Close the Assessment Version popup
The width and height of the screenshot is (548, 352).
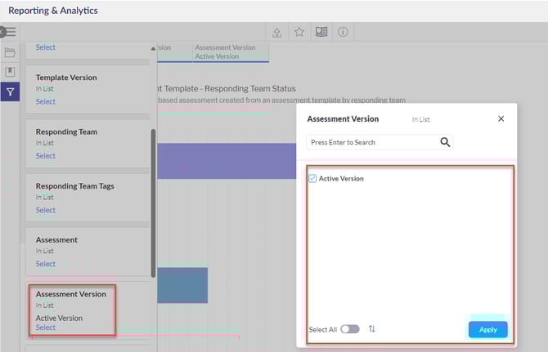point(501,119)
